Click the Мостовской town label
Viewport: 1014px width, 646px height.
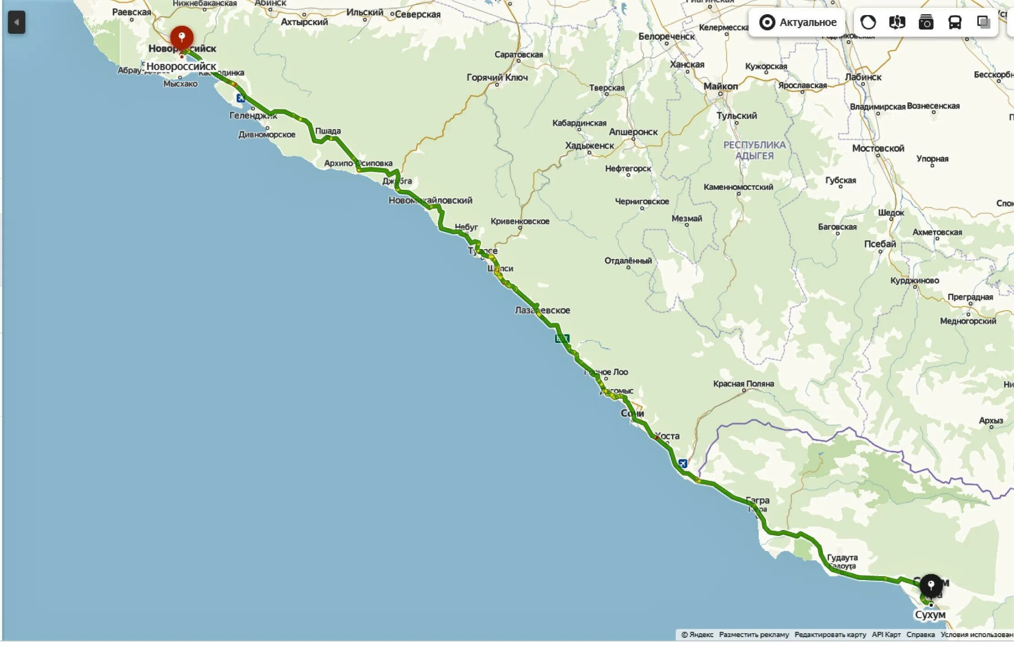pos(878,148)
